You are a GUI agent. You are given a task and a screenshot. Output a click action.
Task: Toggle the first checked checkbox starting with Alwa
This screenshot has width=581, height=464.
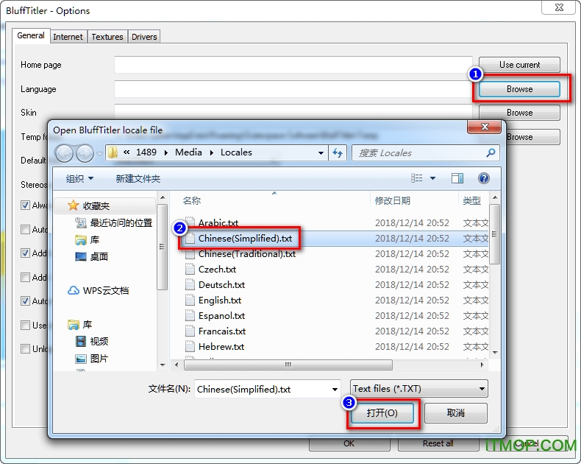[x=25, y=205]
